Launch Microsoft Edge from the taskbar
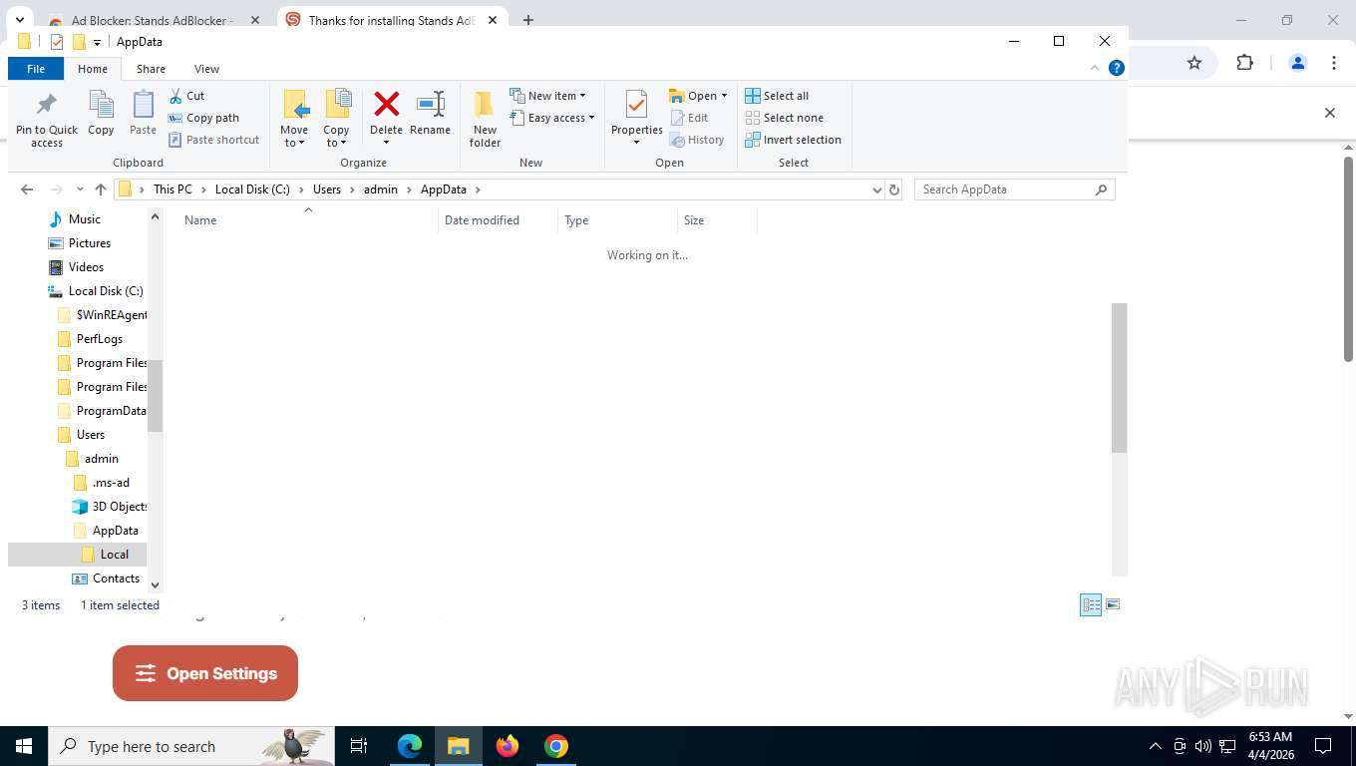Screen dimensions: 1356x766 pyautogui.click(x=410, y=746)
